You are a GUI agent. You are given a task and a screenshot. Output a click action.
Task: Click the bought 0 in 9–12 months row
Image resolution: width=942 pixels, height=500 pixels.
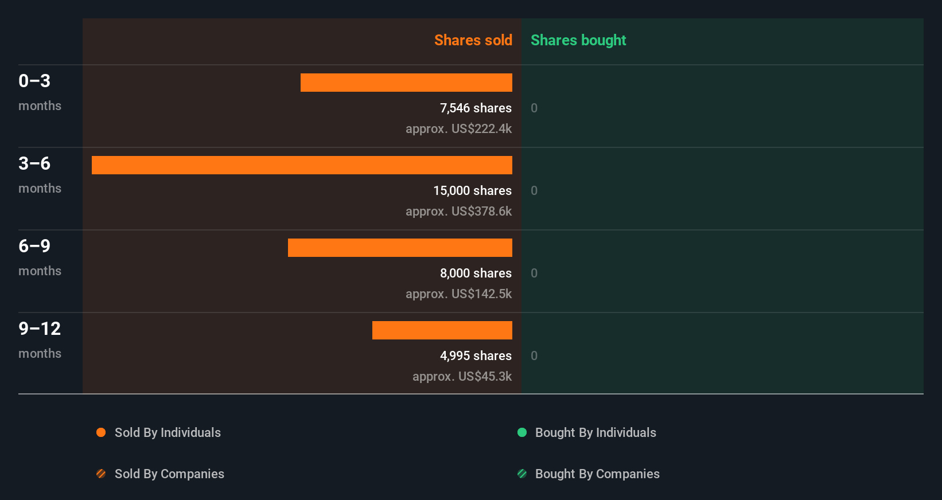[x=534, y=356]
